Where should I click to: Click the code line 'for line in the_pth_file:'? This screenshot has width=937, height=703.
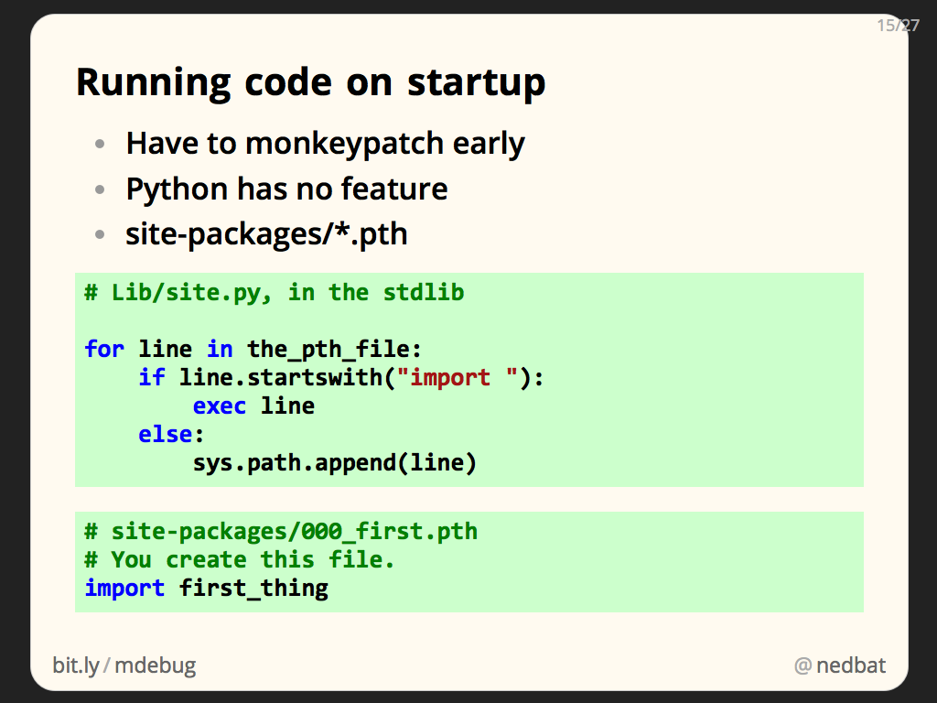pos(253,349)
